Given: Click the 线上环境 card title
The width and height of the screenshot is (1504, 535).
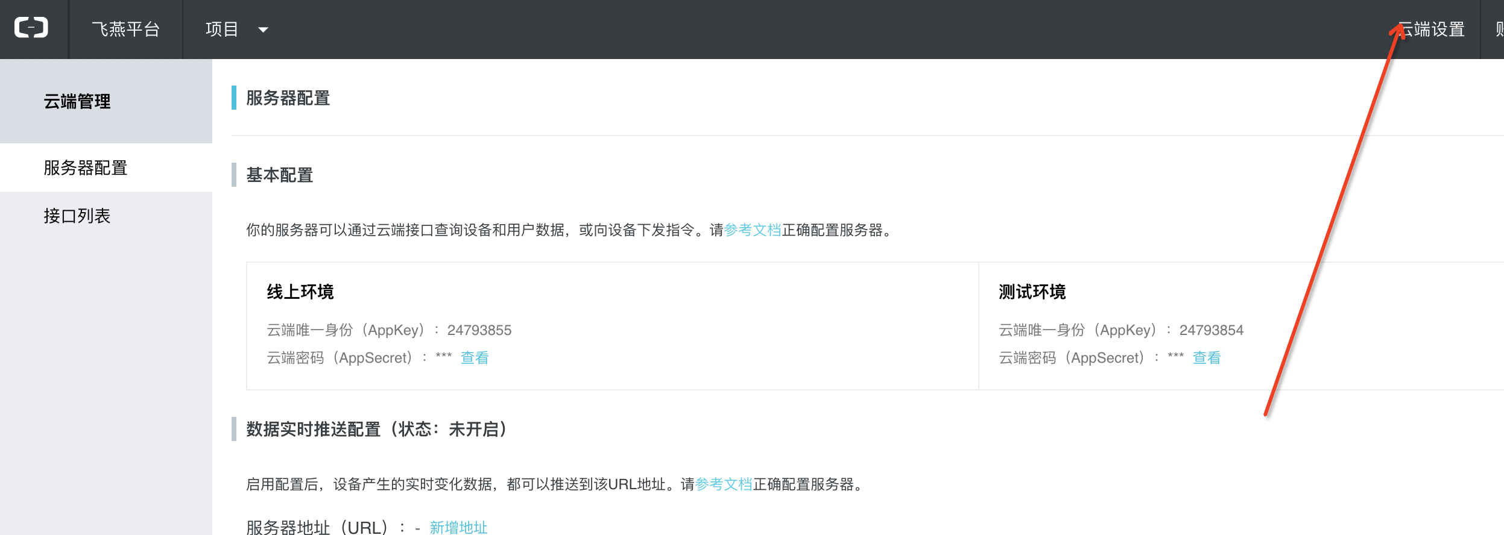Looking at the screenshot, I should tap(300, 292).
